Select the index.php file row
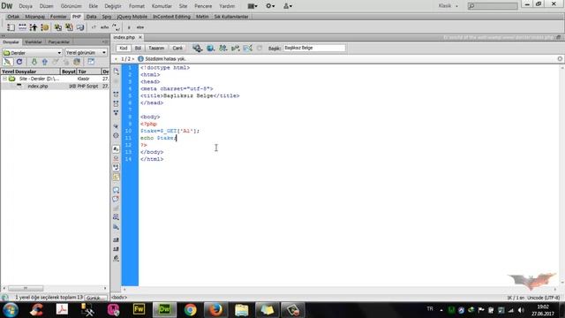This screenshot has width=565, height=318. click(x=55, y=87)
